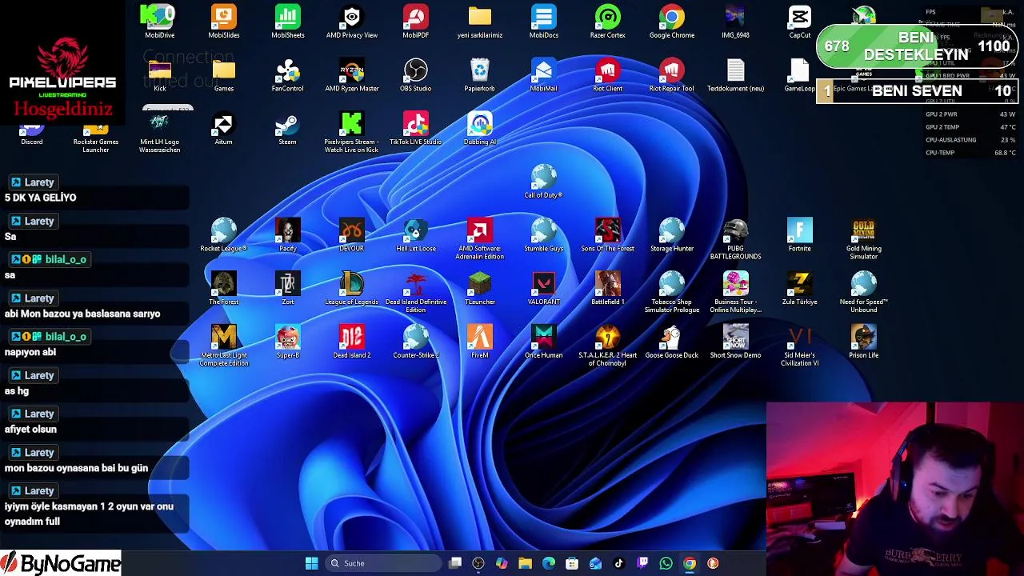1024x576 pixels.
Task: Launch Fortnite desktop shortcut
Action: tap(799, 235)
